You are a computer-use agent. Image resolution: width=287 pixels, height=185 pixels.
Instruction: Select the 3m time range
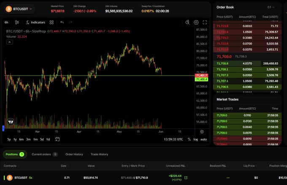pos(28,139)
